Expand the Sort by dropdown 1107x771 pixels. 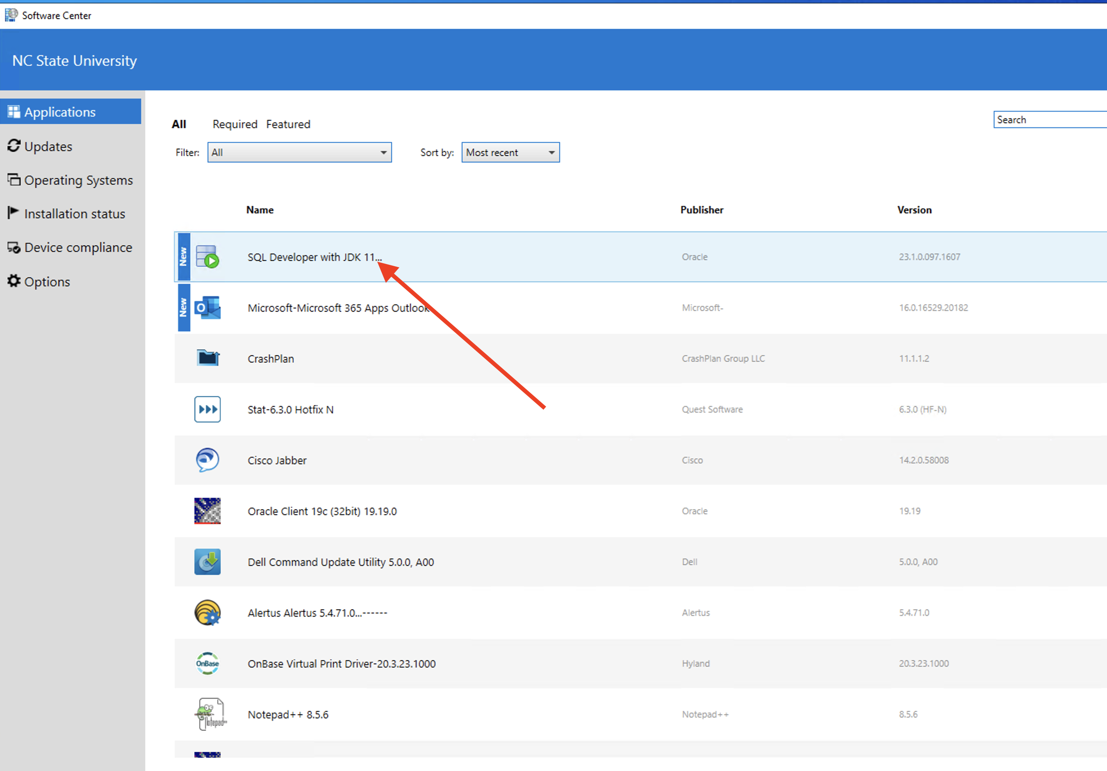tap(510, 153)
